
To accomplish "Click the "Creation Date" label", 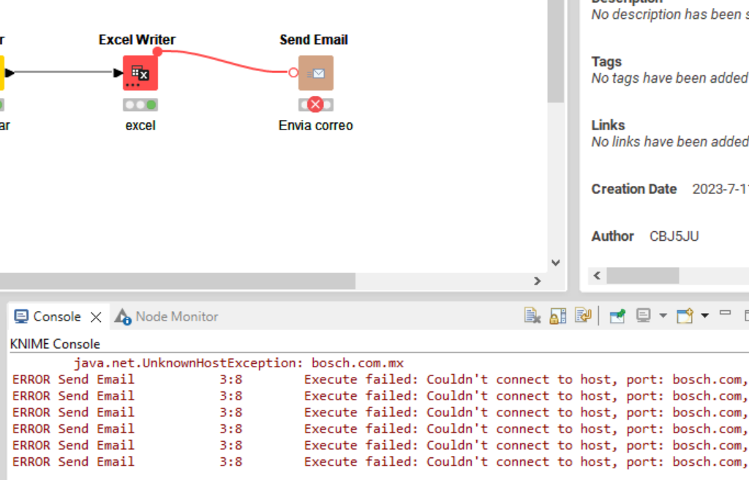I will click(634, 189).
